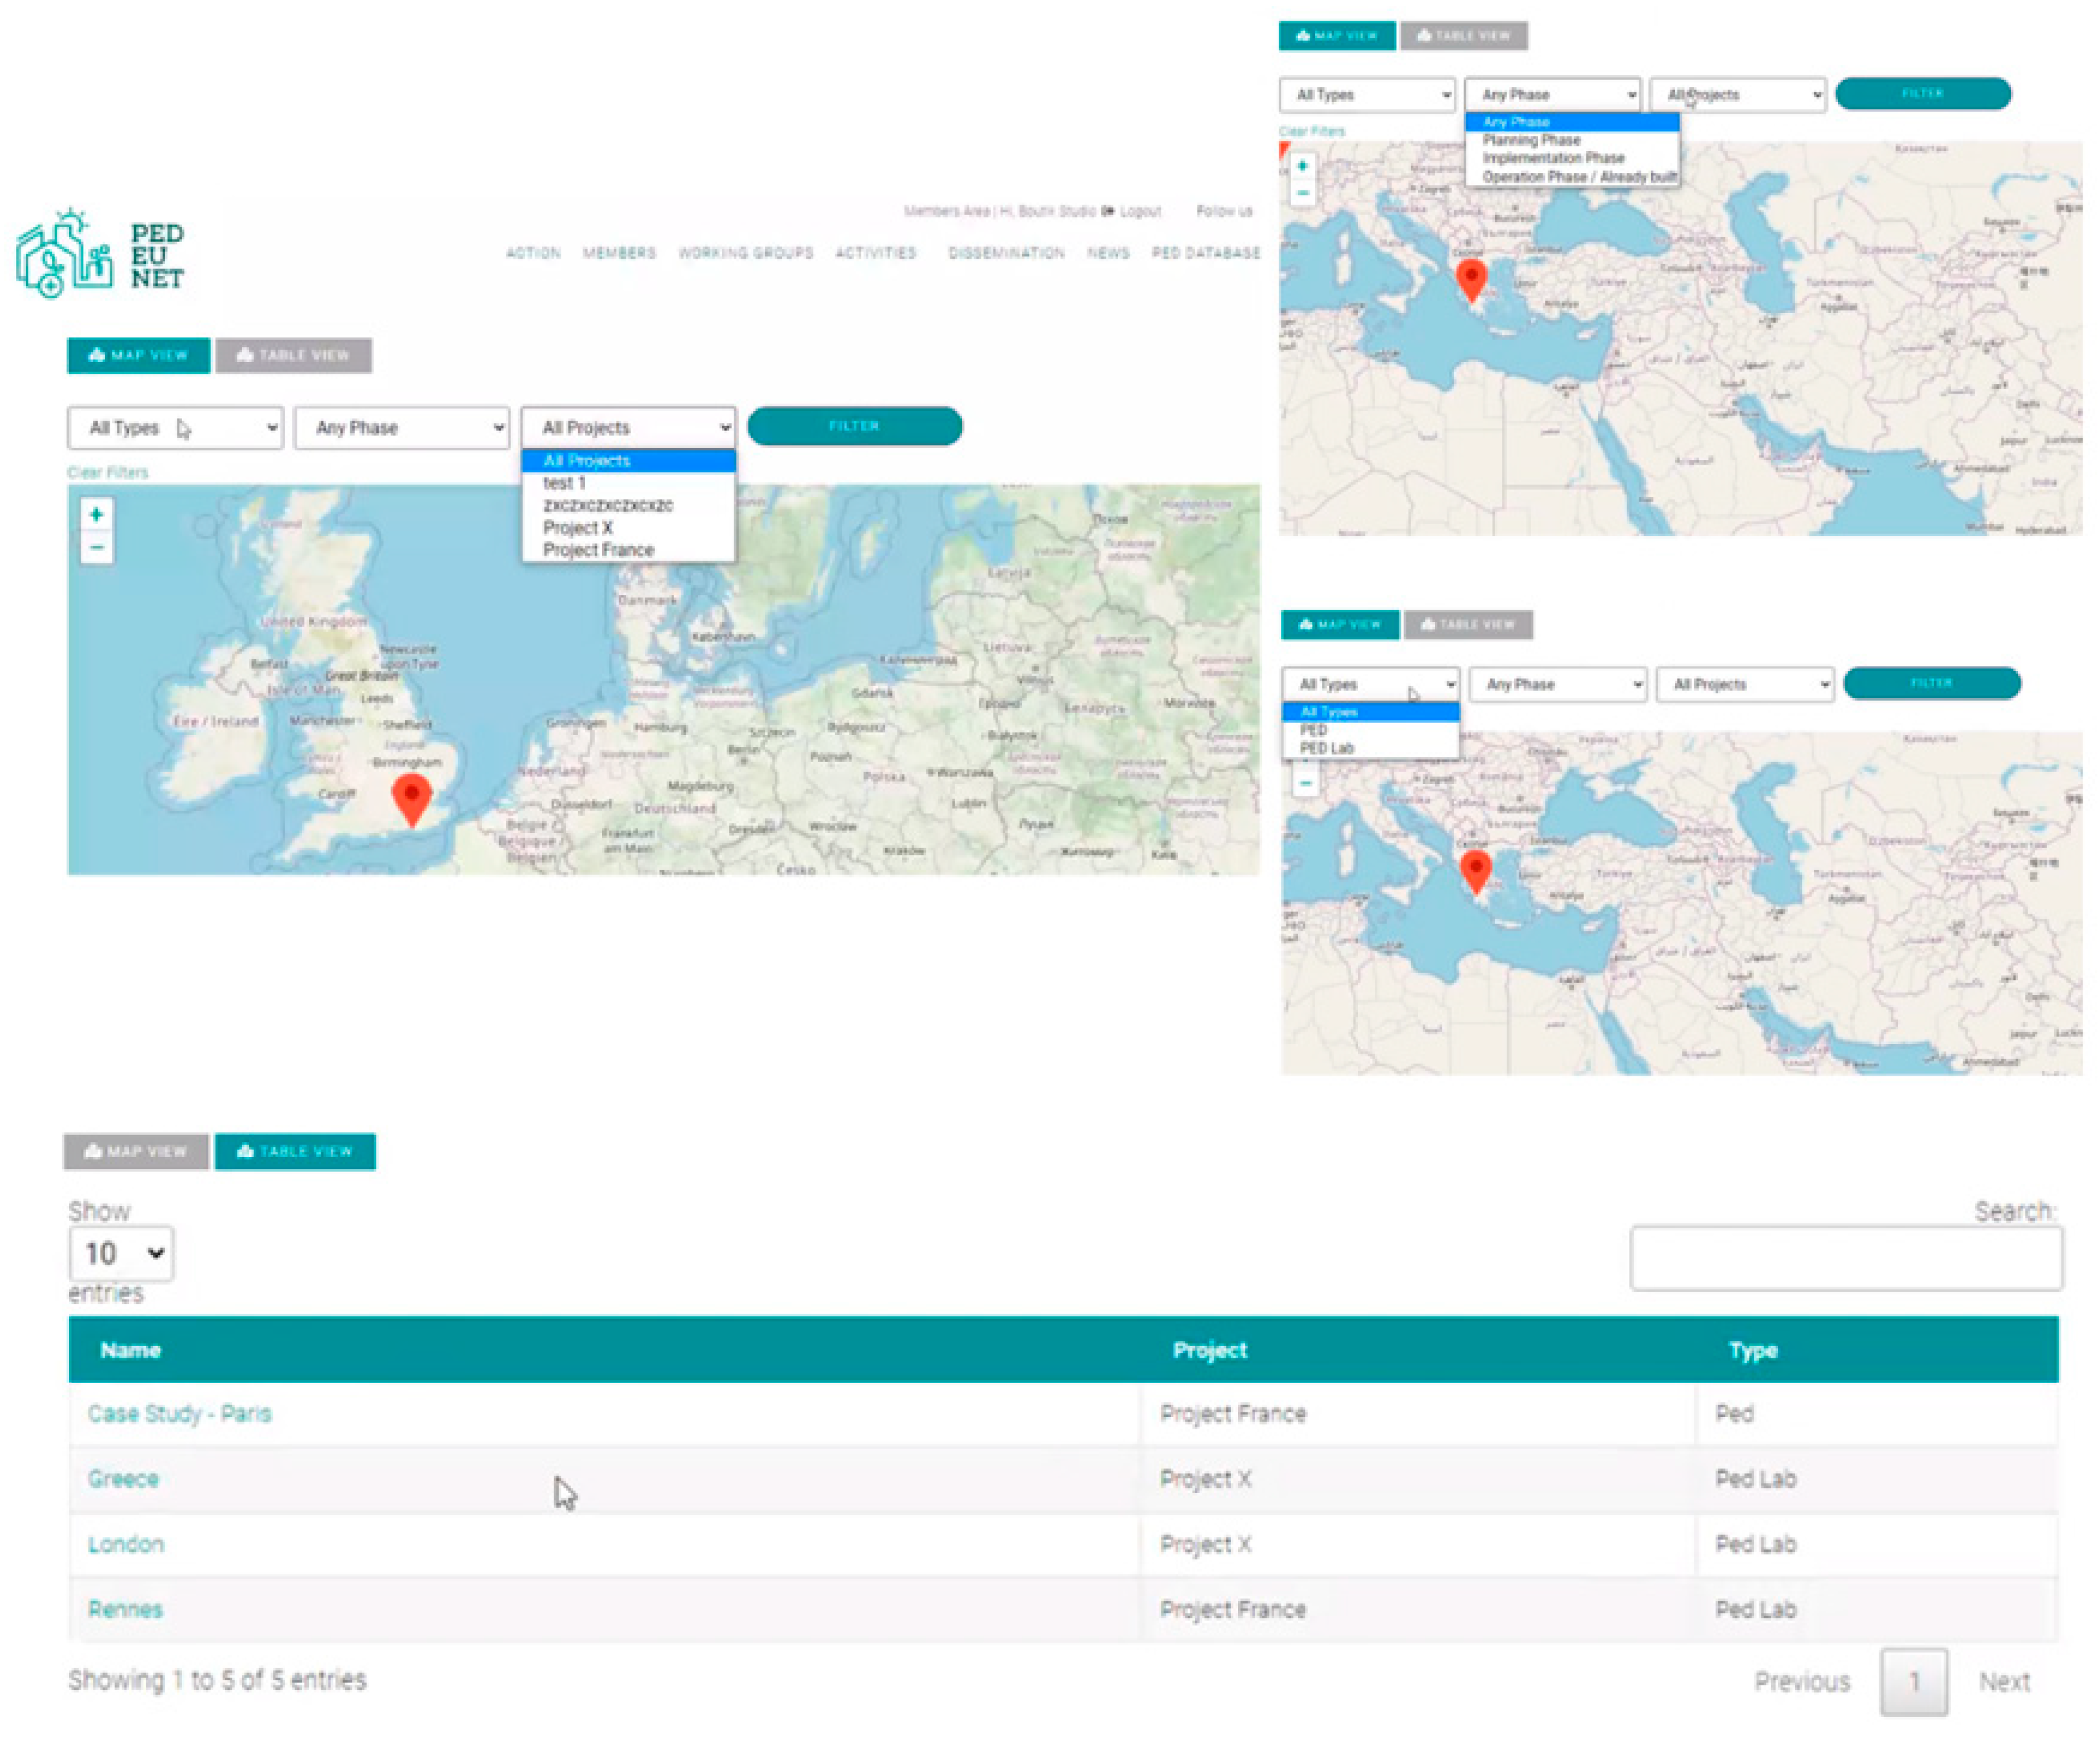The image size is (2100, 1748).
Task: Open the All Types dropdown above the UK map
Action: [175, 428]
